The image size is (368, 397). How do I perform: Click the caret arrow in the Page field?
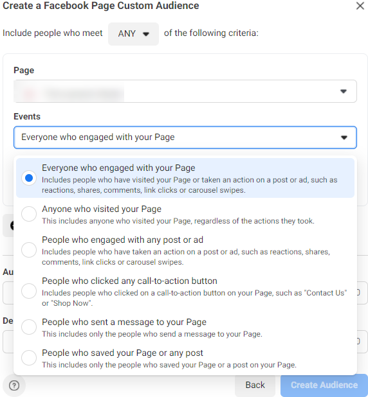[x=344, y=91]
